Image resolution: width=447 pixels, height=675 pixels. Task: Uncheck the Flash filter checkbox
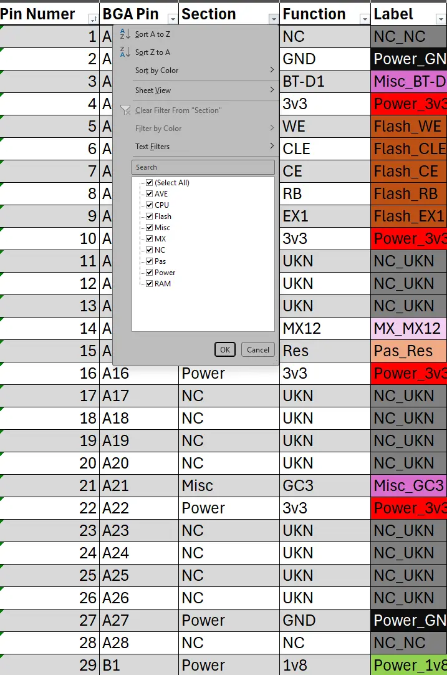point(149,216)
